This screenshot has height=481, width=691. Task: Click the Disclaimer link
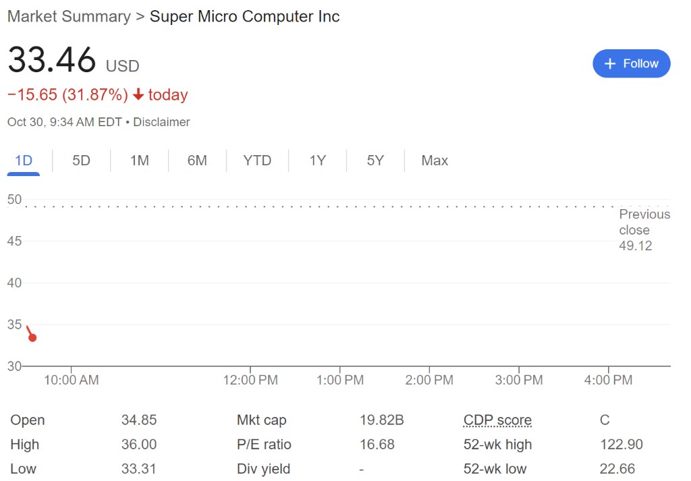coord(161,122)
